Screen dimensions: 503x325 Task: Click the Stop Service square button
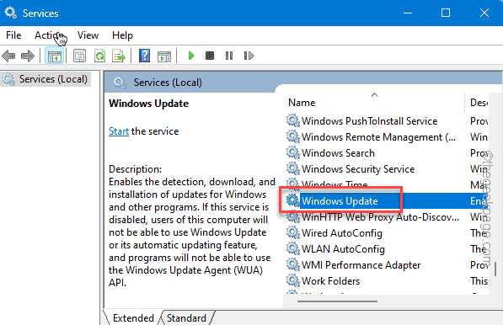click(x=210, y=56)
